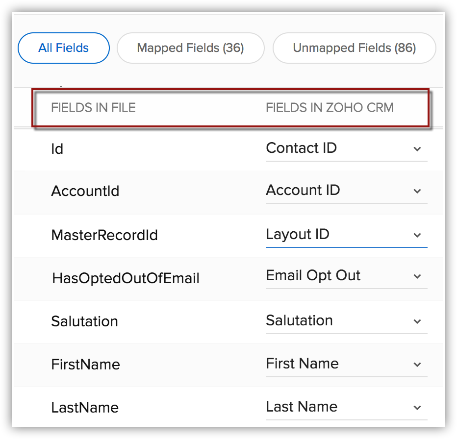Expand the Account ID dropdown arrow
The image size is (457, 439).
(x=417, y=191)
